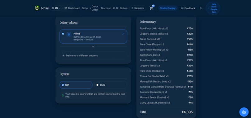Click the Help More People Earn button
The image size is (251, 118).
(213, 8)
